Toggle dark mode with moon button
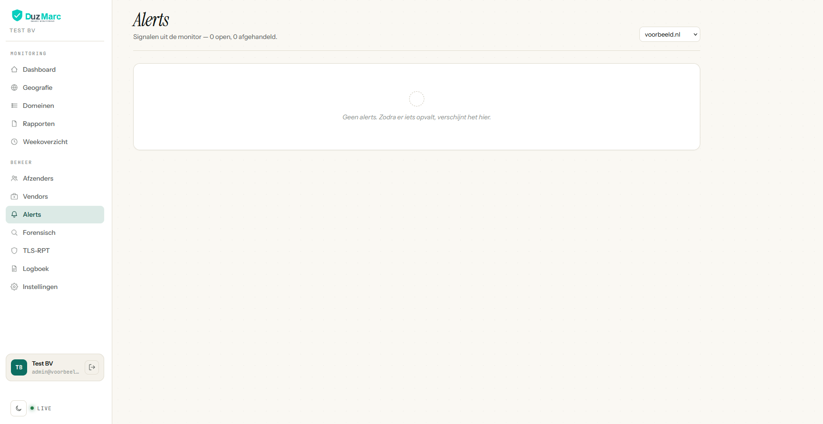The image size is (823, 424). coord(19,408)
